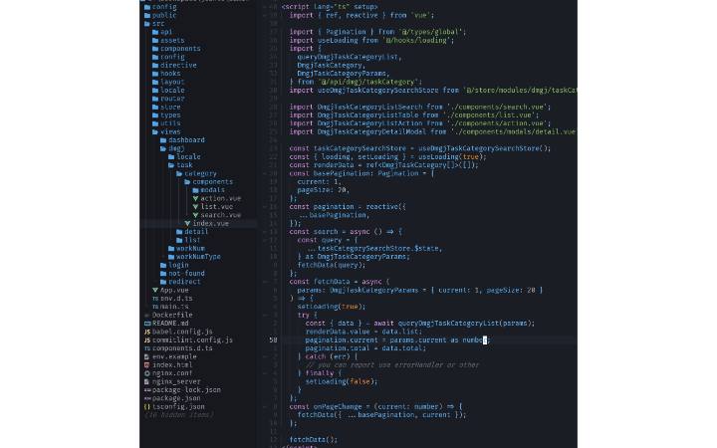The width and height of the screenshot is (717, 448).
Task: Click the Vue icon next to search.vue
Action: point(195,215)
